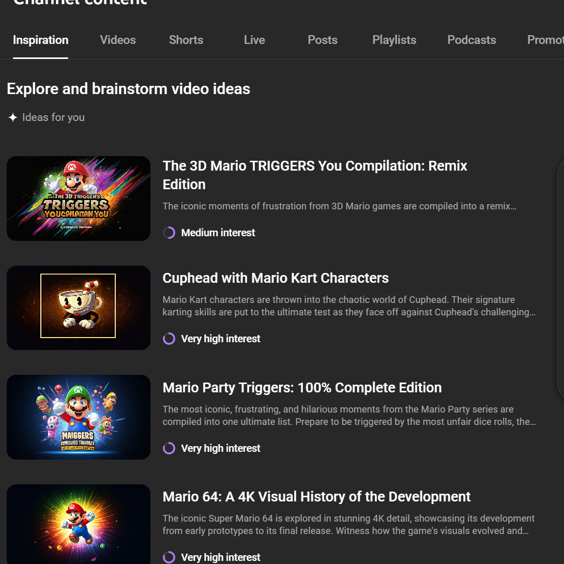Go to the Posts tab
This screenshot has width=564, height=564.
pos(323,40)
